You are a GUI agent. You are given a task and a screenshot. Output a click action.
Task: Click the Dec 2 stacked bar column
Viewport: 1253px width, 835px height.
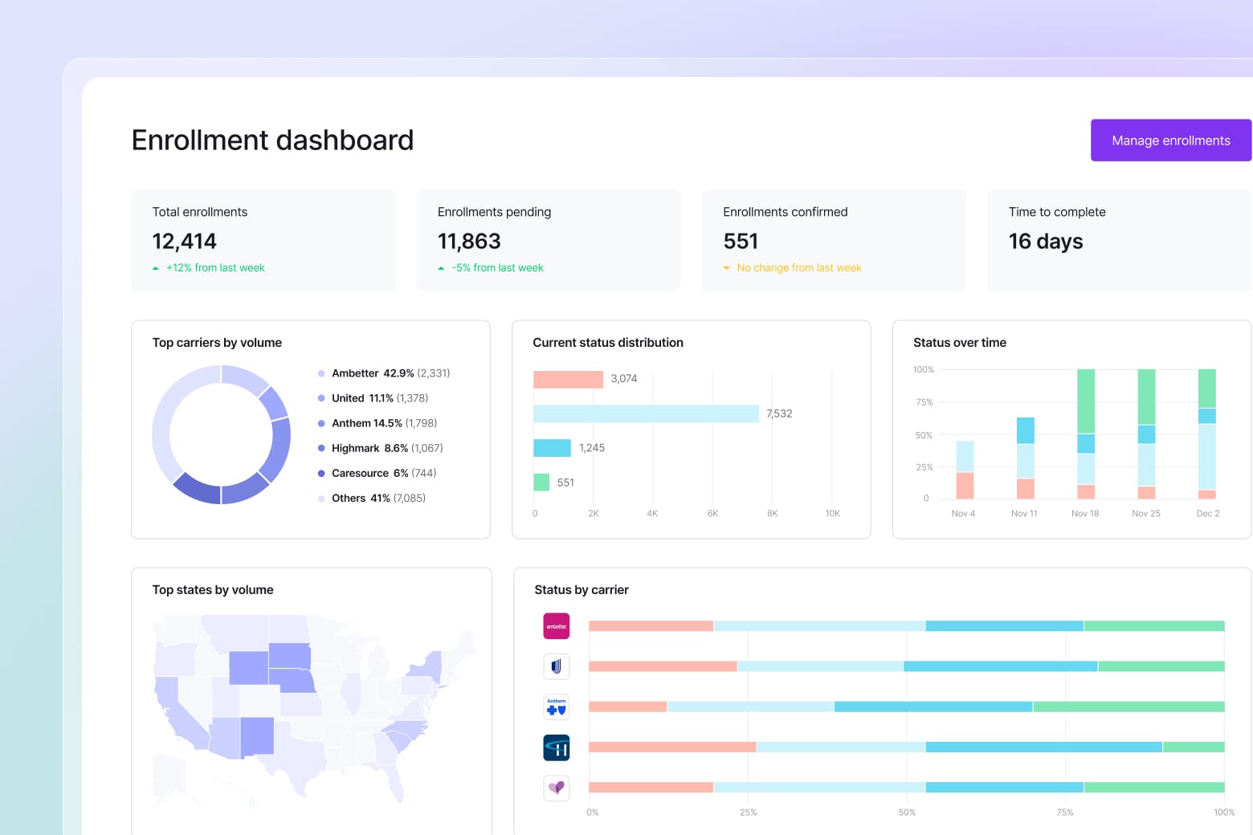tap(1206, 434)
